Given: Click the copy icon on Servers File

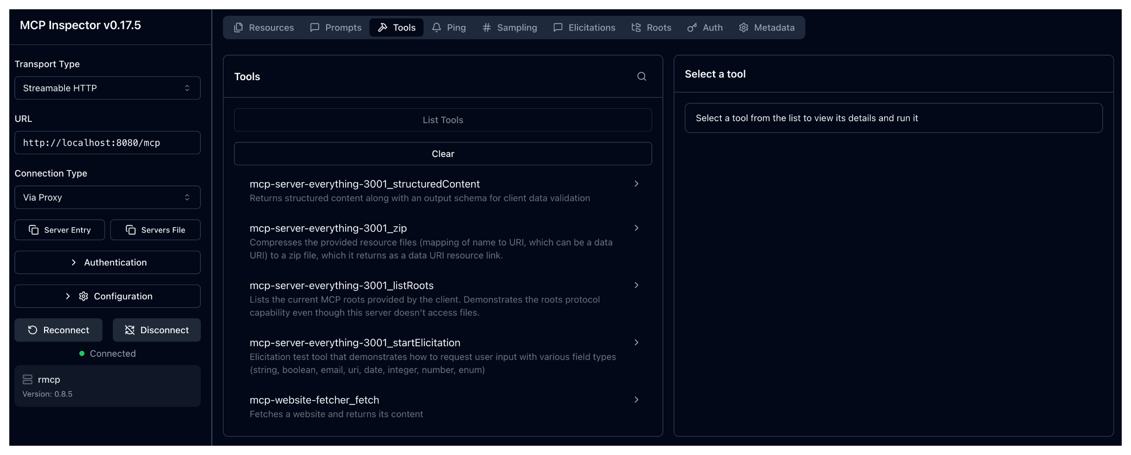Looking at the screenshot, I should pos(131,230).
